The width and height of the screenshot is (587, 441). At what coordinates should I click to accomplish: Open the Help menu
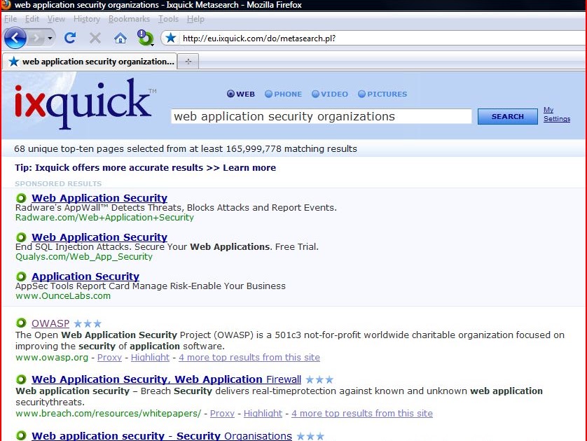point(195,19)
